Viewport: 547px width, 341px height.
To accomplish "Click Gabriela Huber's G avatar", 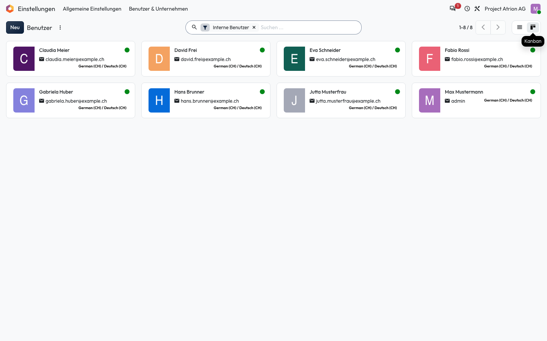I will tap(24, 100).
